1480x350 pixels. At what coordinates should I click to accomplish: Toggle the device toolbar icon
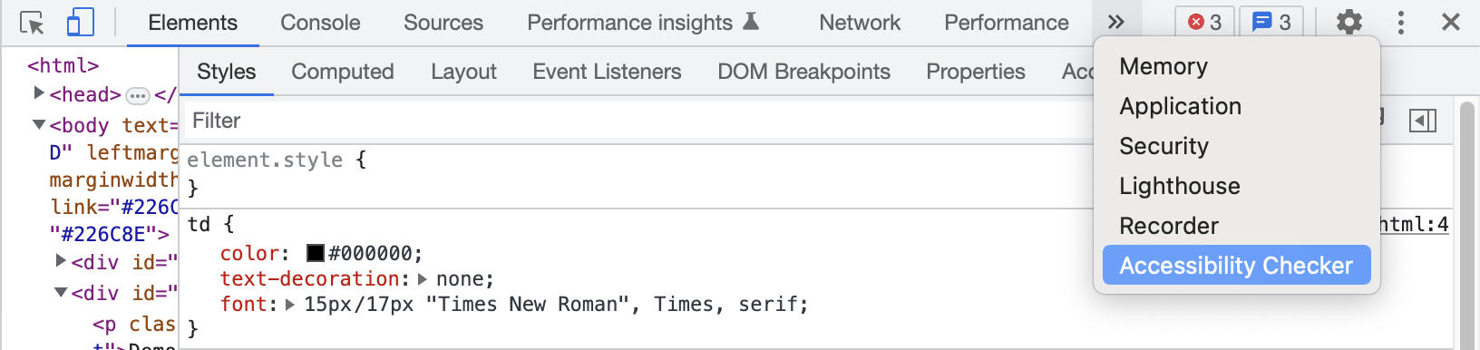point(80,23)
